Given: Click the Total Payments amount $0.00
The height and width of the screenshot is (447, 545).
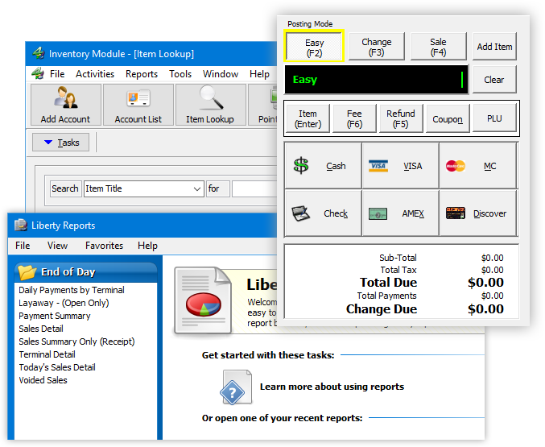Looking at the screenshot, I should click(492, 296).
